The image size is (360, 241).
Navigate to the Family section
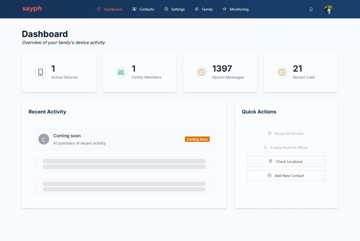pyautogui.click(x=204, y=9)
